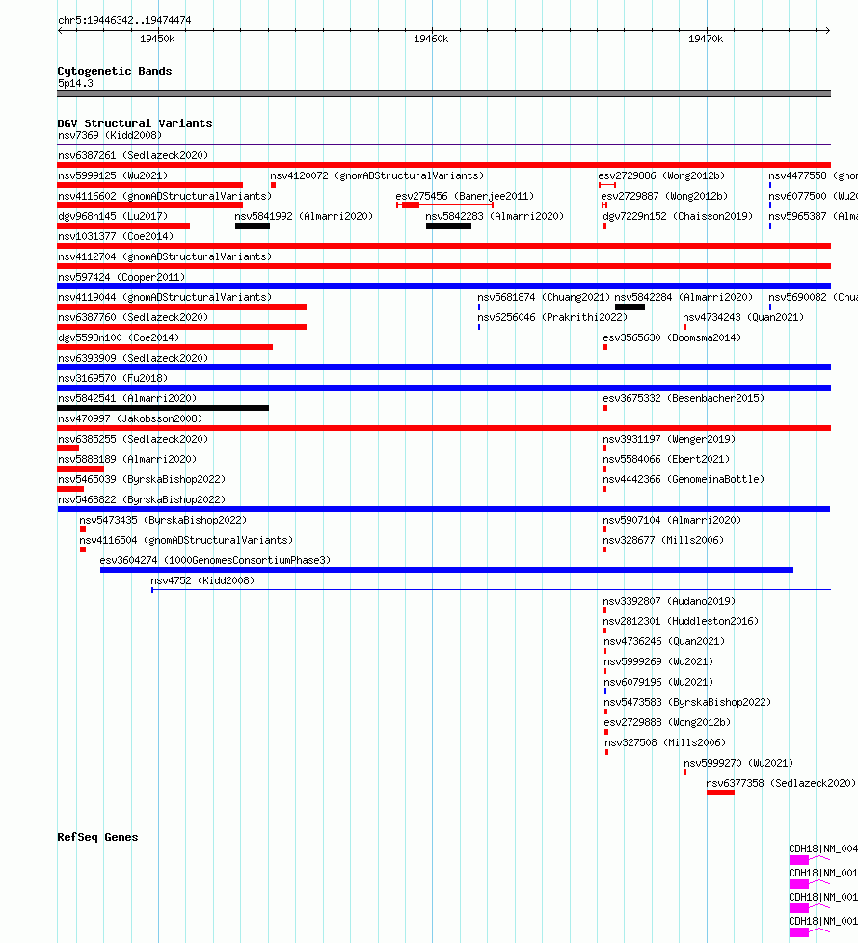858x943 pixels.
Task: Click nsv5465039 (ByrskaBishop2022) label
Action: click(x=142, y=480)
